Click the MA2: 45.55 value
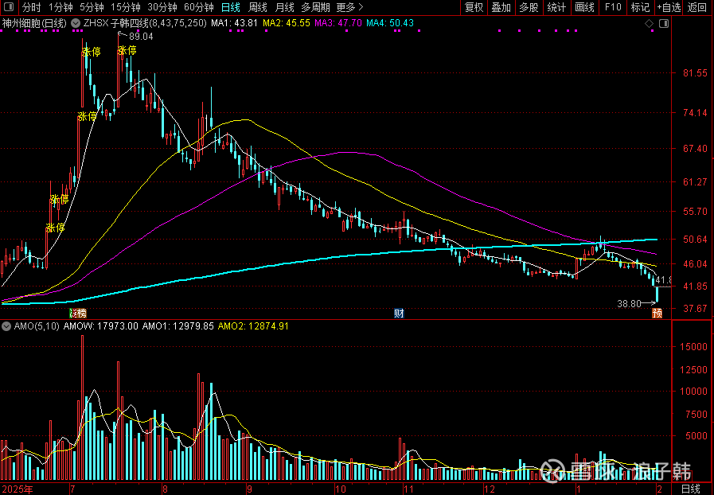The height and width of the screenshot is (495, 714). 287,23
